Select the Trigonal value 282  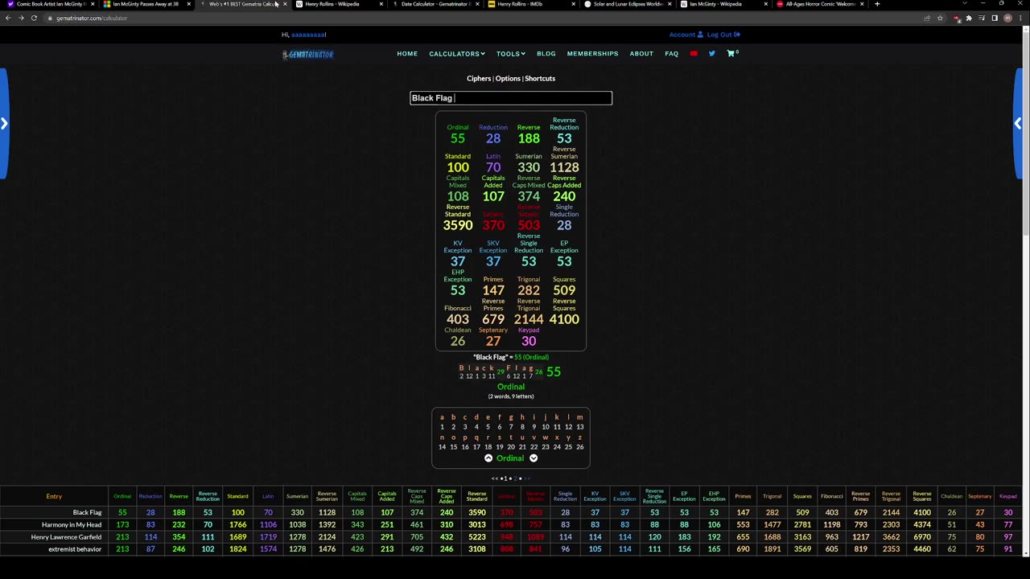[x=529, y=290]
